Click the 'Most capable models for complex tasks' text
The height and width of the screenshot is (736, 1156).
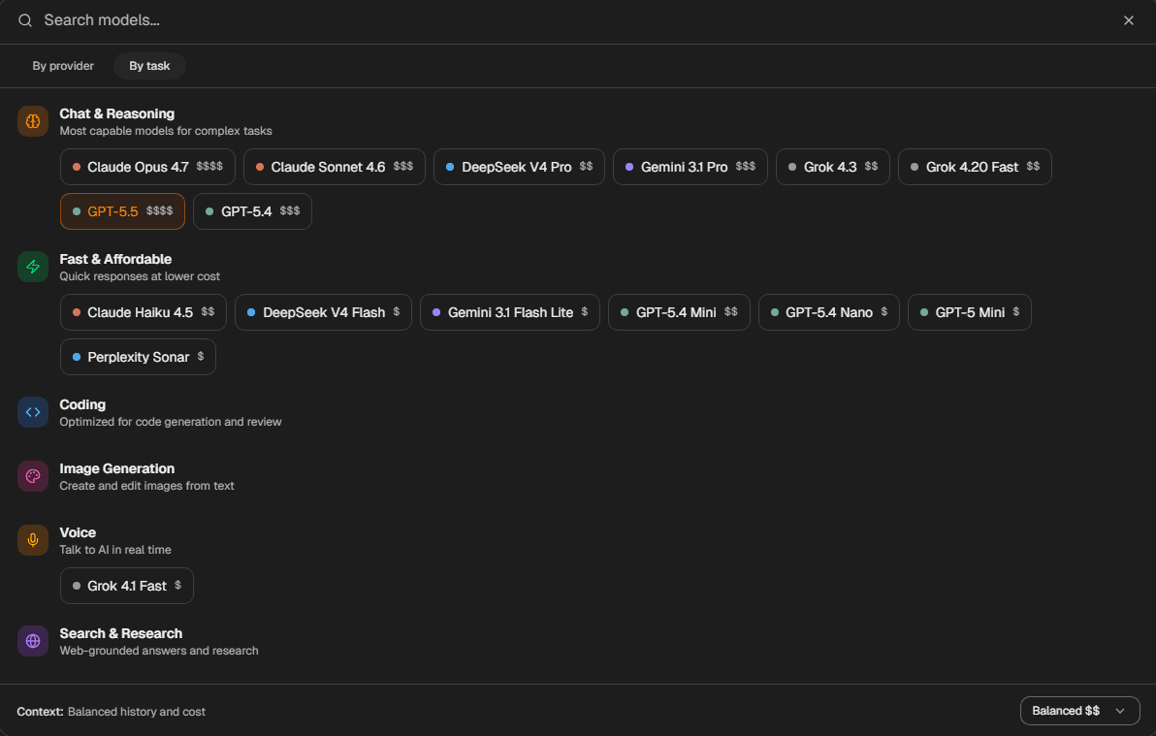pyautogui.click(x=166, y=131)
